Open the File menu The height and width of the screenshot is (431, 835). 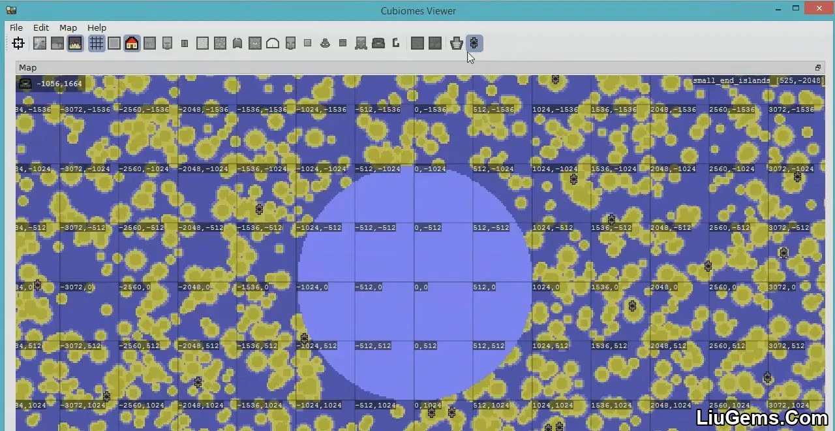coord(16,27)
